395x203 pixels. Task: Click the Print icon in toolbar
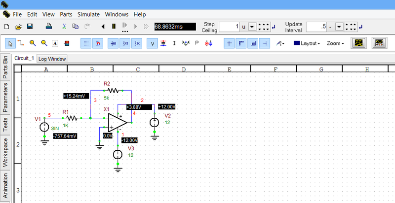(x=49, y=26)
